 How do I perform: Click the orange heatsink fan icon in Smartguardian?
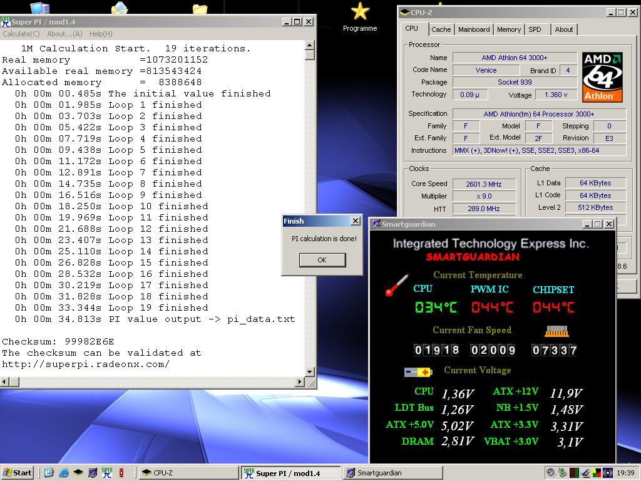tap(556, 331)
